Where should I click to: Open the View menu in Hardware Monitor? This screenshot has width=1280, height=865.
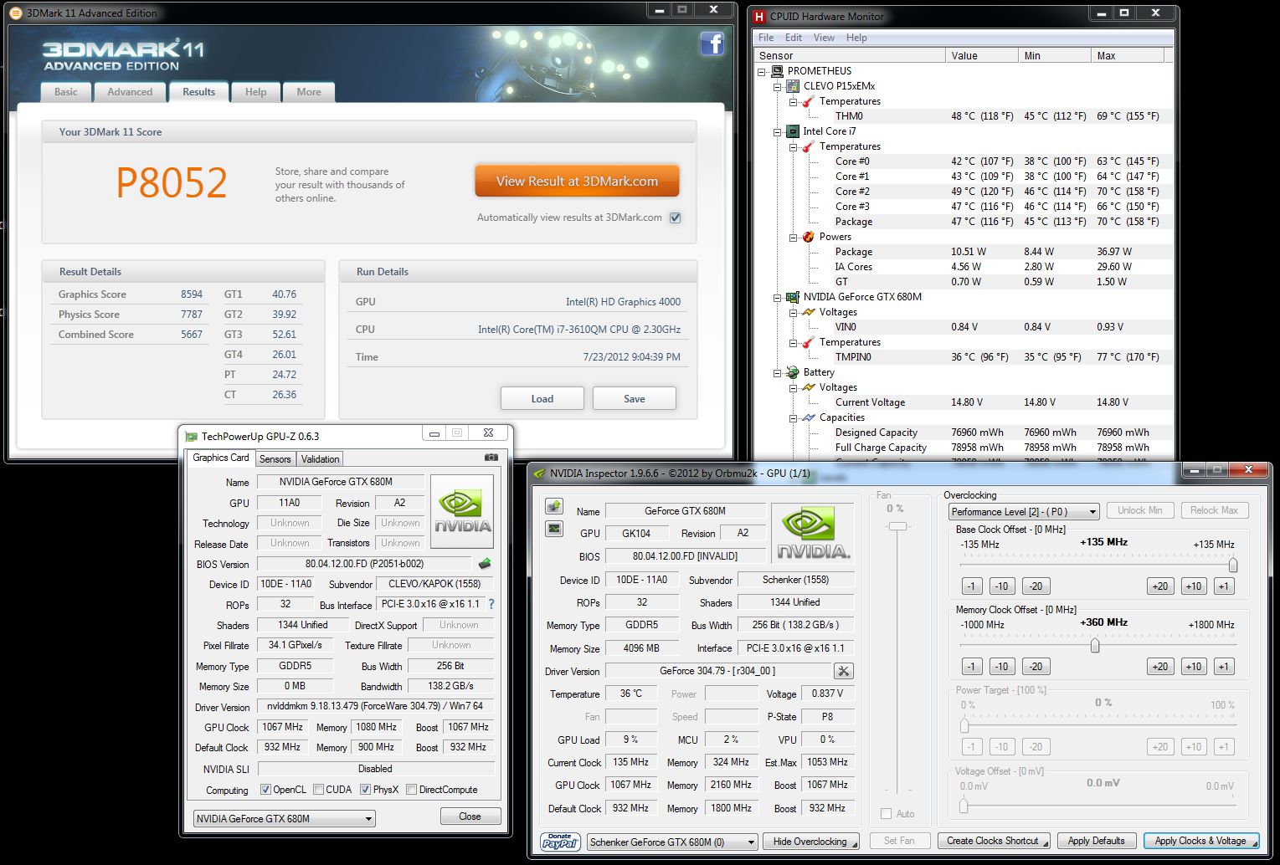[824, 38]
